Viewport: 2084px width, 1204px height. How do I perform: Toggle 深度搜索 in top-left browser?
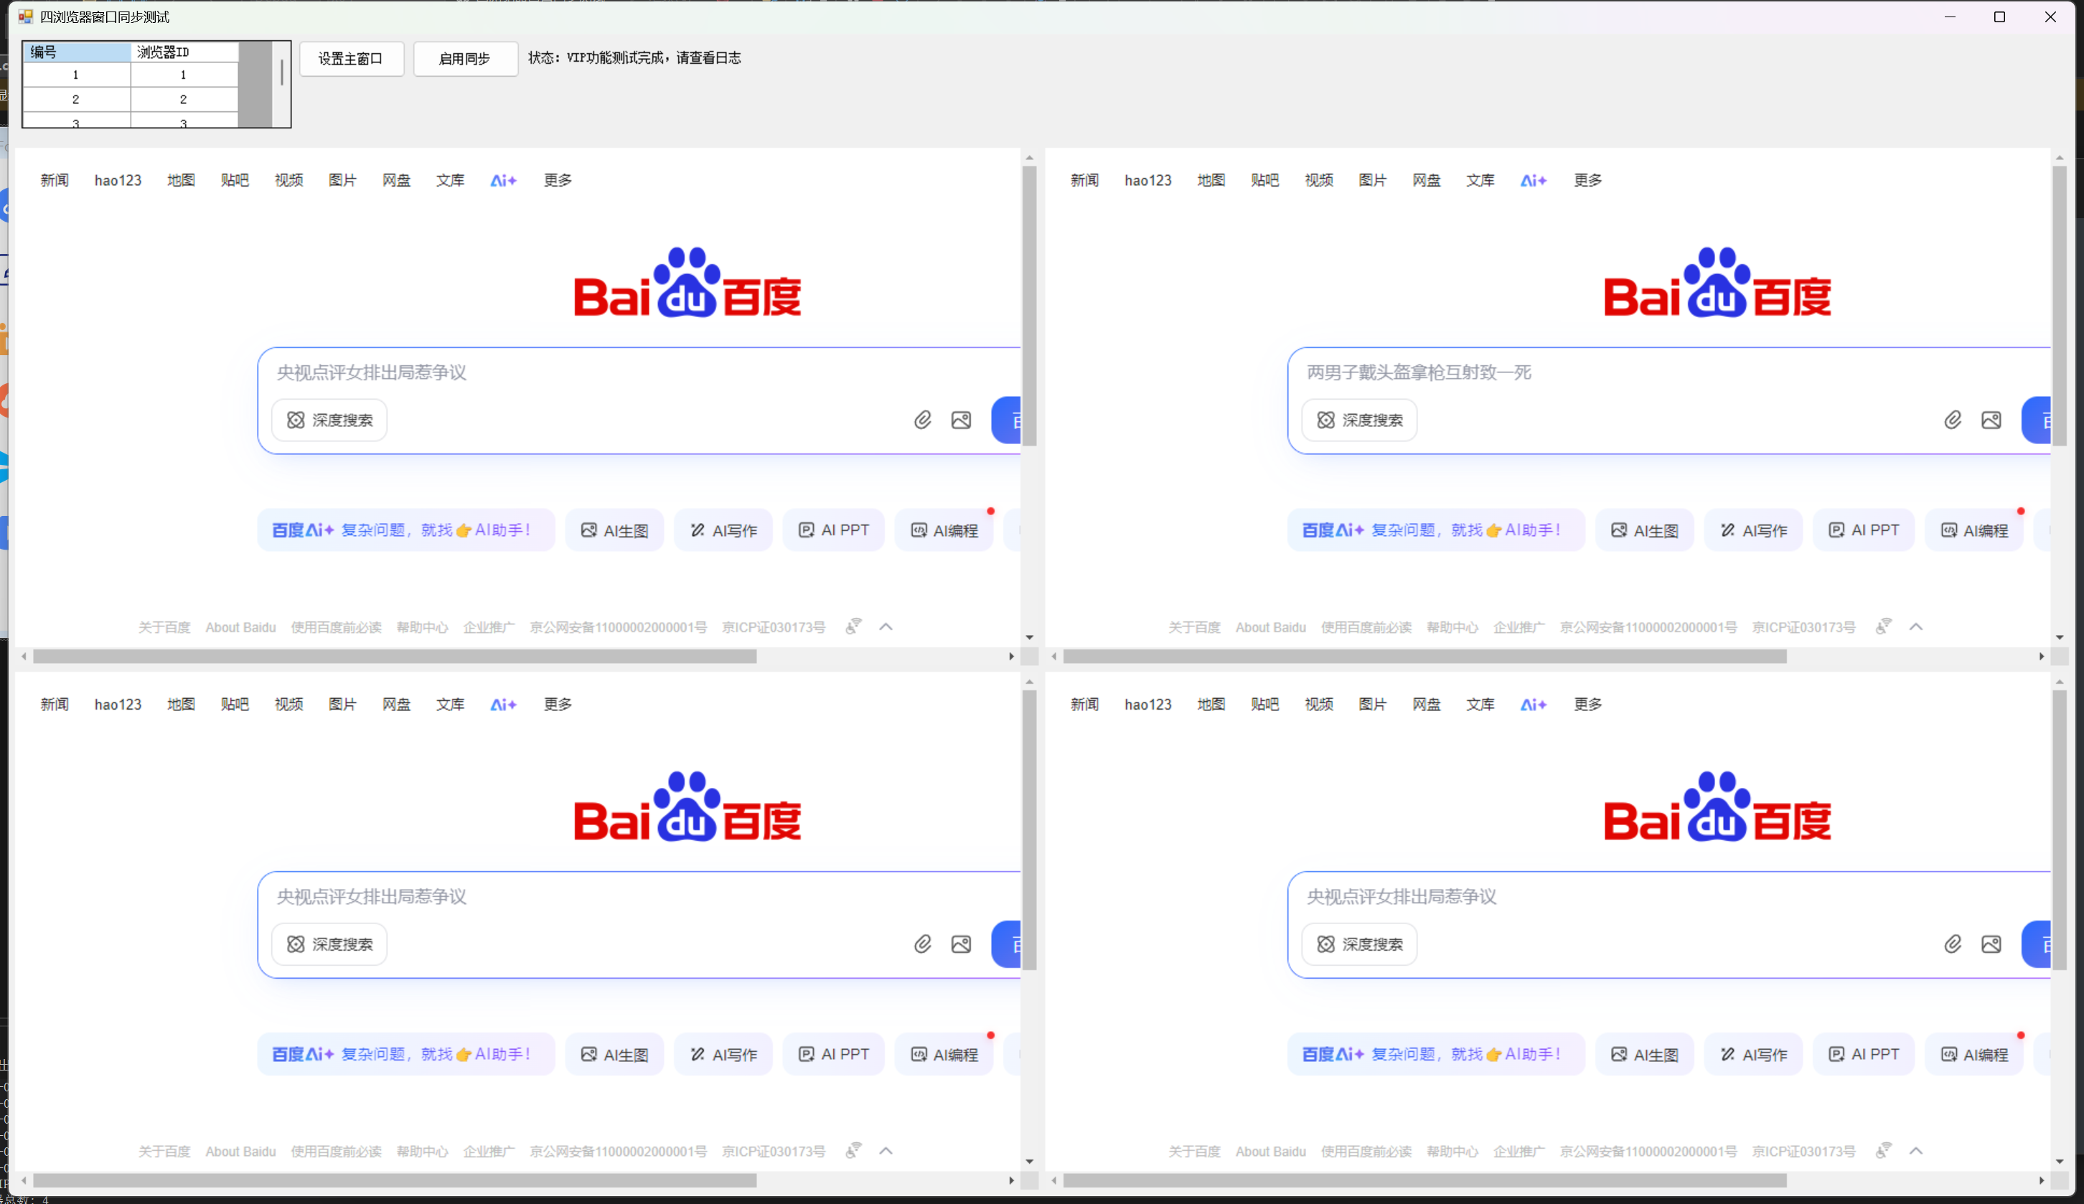pyautogui.click(x=329, y=420)
